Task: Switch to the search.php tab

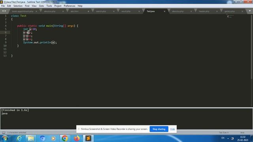Action: (101, 11)
